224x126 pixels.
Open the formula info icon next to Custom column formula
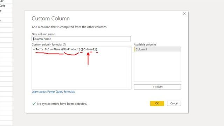64,45
